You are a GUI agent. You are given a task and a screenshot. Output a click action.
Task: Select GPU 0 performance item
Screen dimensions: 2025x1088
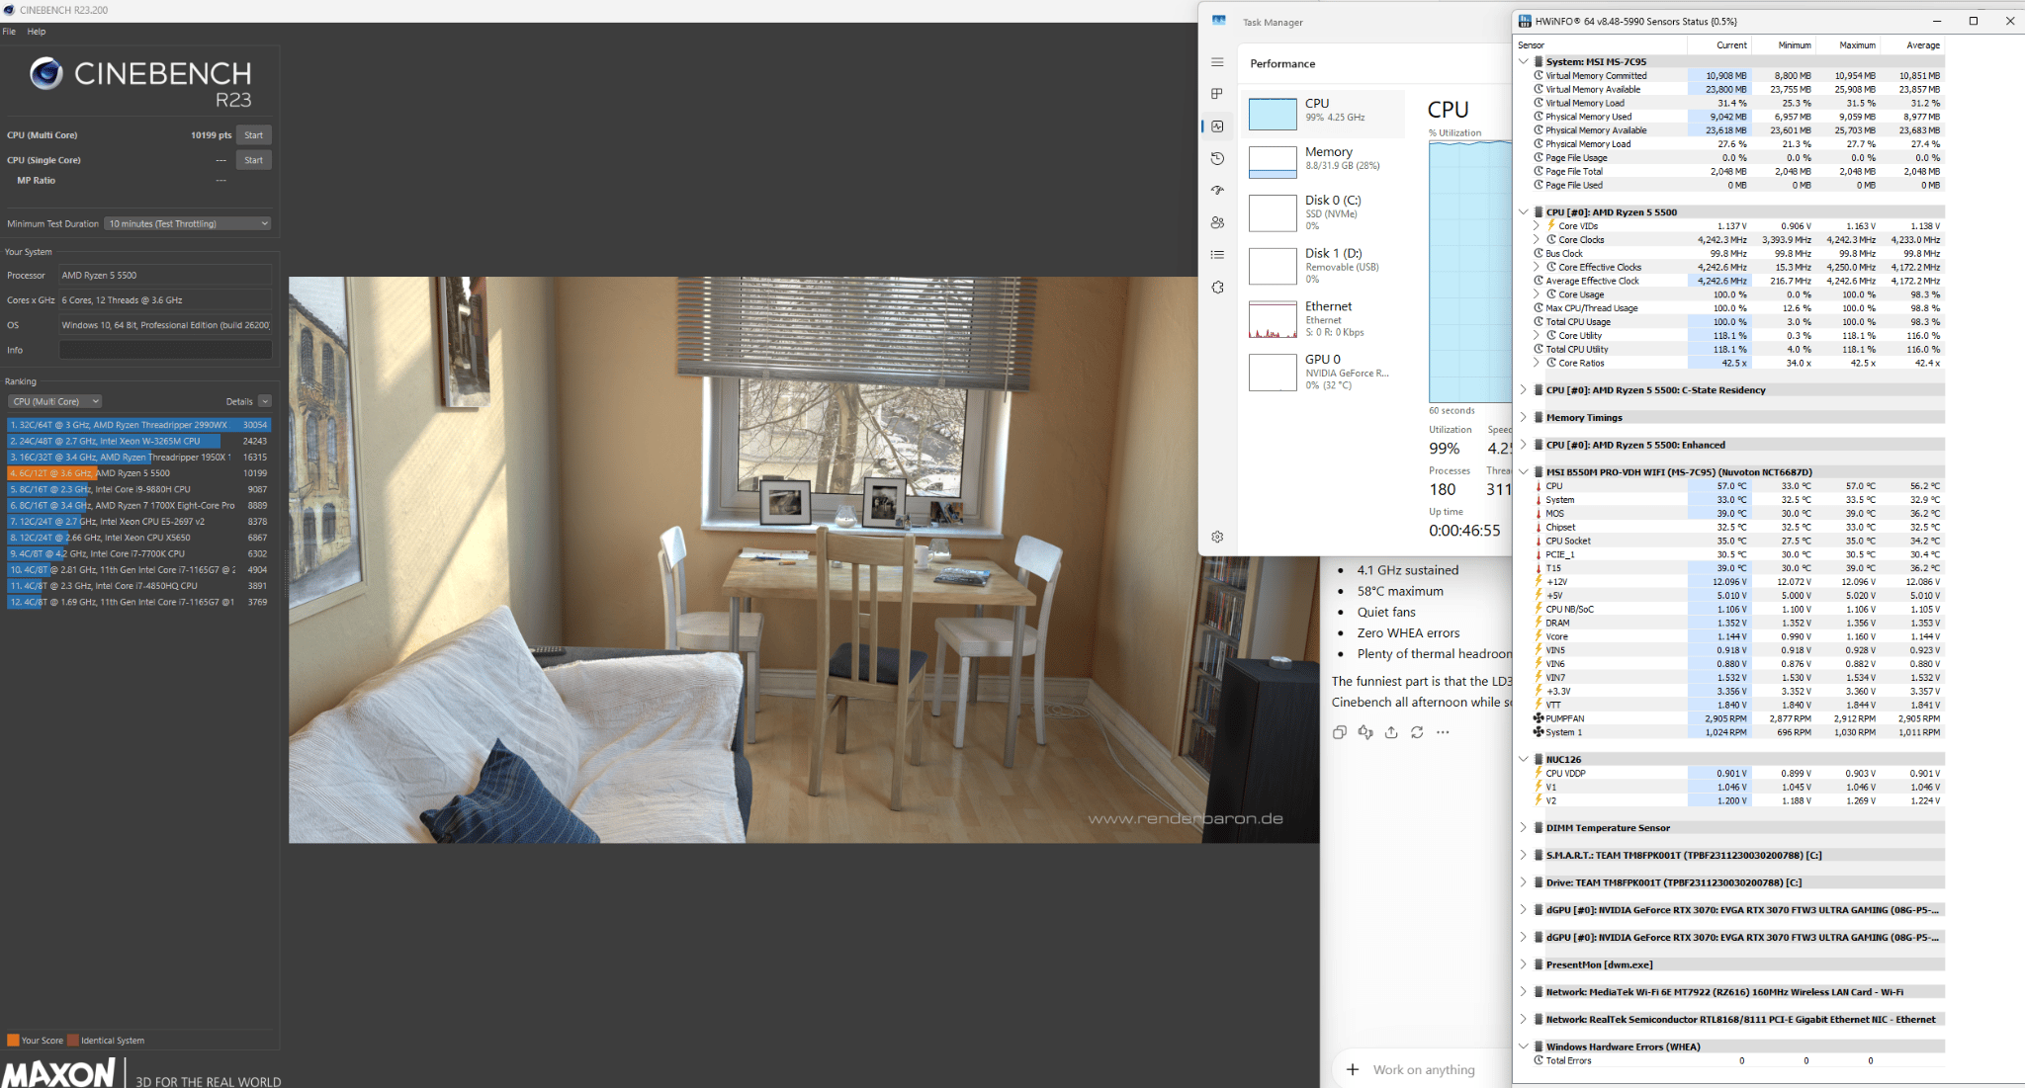coord(1323,372)
